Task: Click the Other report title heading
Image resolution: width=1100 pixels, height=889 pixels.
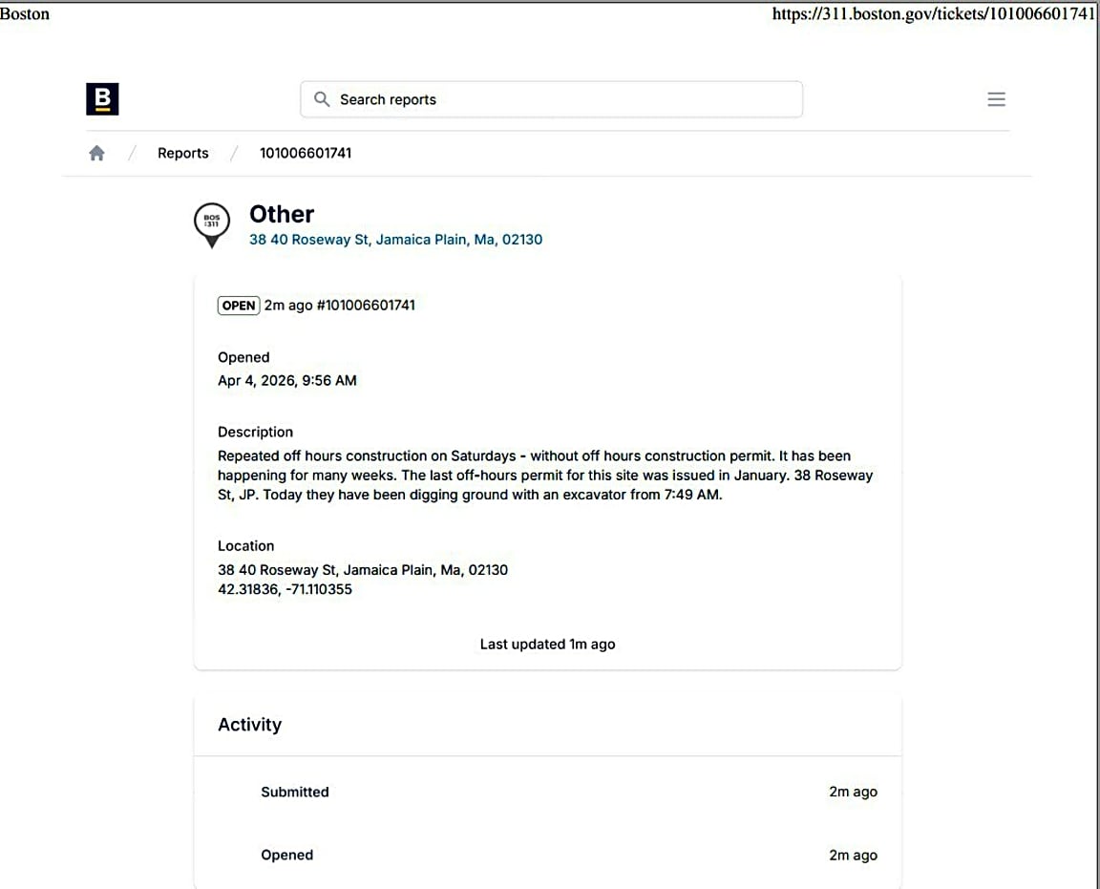Action: pyautogui.click(x=282, y=214)
